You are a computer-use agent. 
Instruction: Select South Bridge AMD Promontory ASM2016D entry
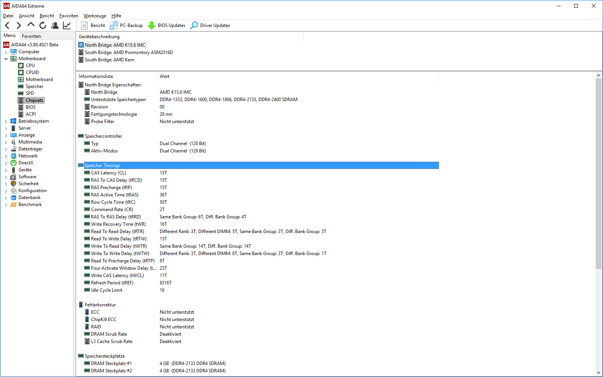(128, 52)
